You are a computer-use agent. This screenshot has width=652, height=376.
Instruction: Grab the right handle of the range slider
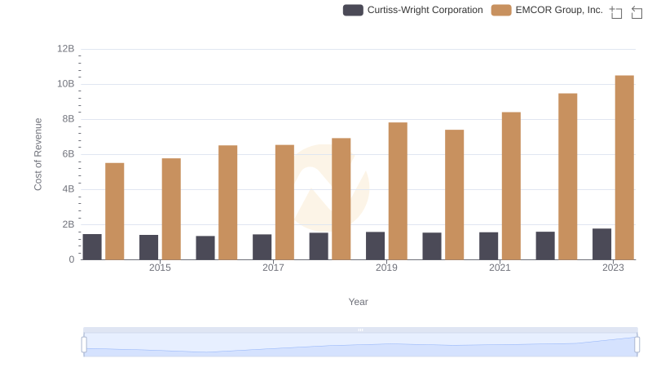[x=637, y=345]
